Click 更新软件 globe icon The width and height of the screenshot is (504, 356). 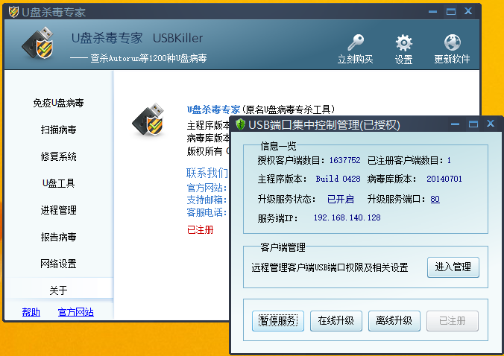(x=453, y=42)
